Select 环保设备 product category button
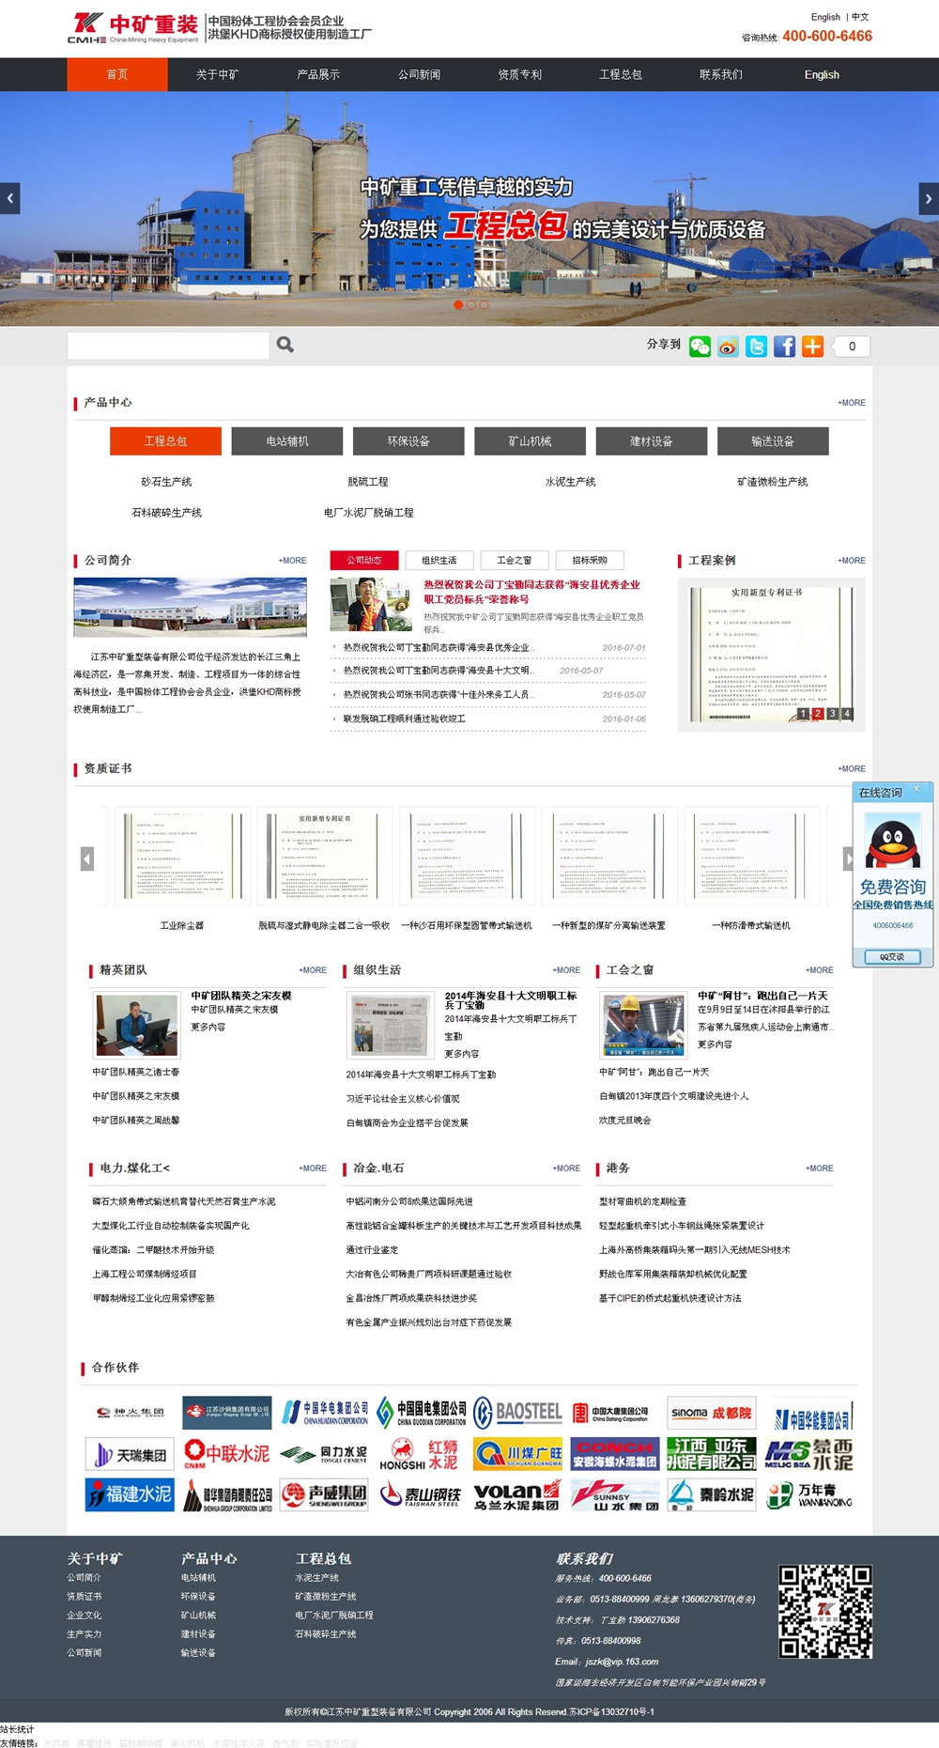 coord(408,441)
